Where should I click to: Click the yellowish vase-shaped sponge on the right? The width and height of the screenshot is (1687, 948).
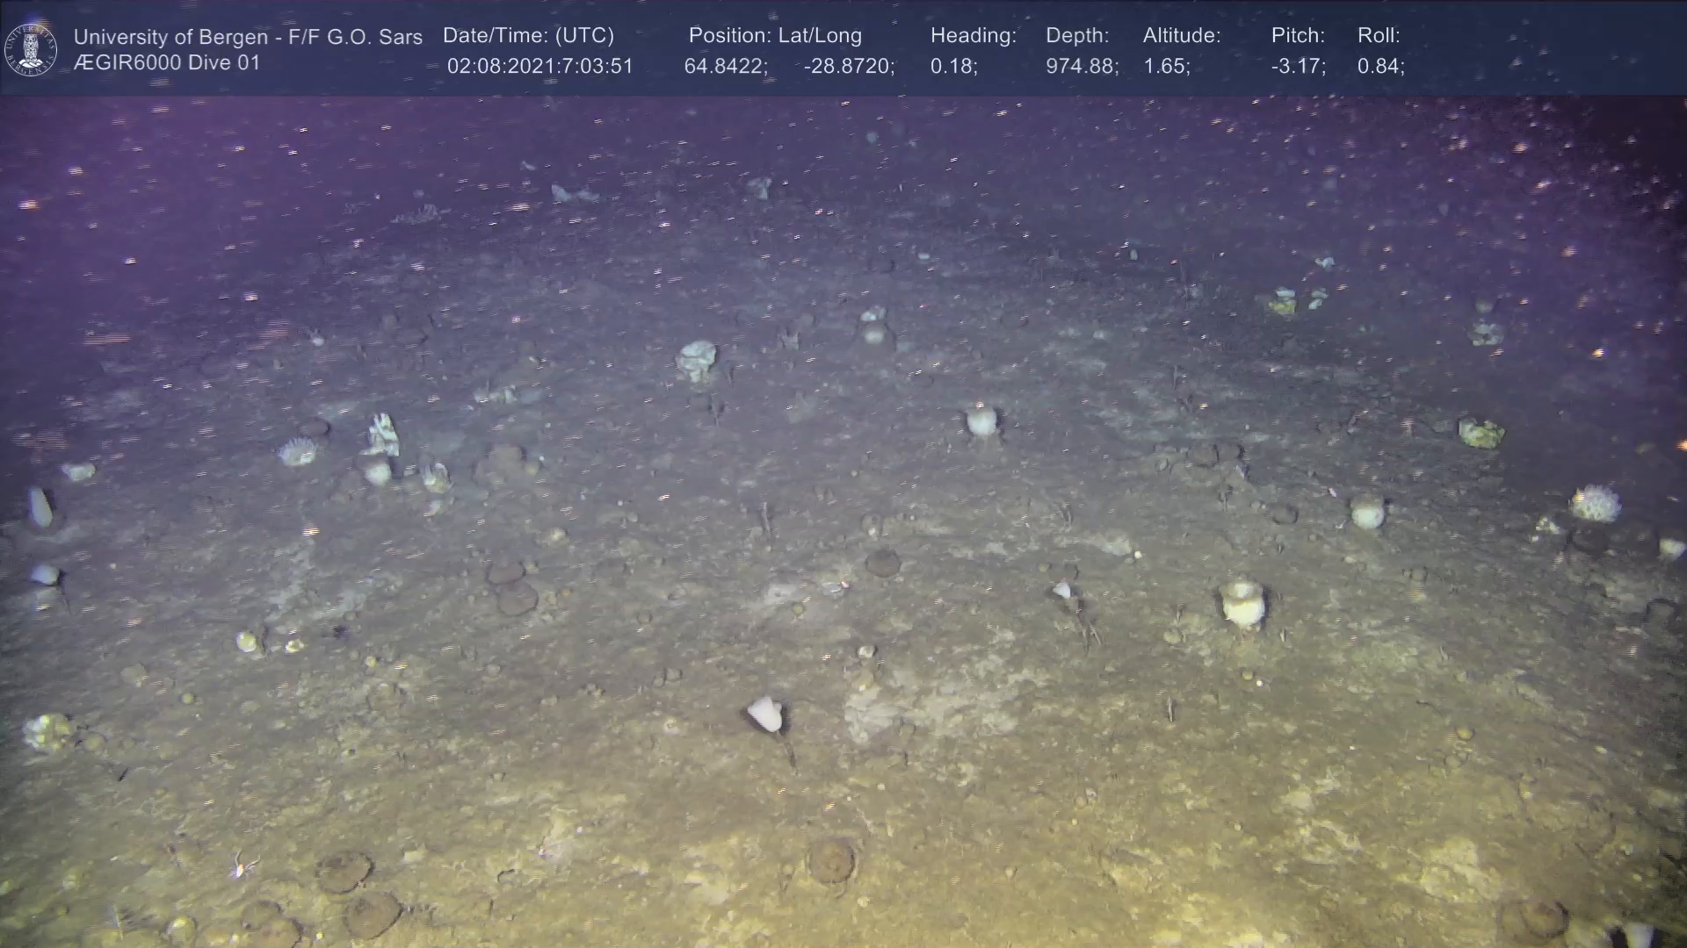point(1242,602)
